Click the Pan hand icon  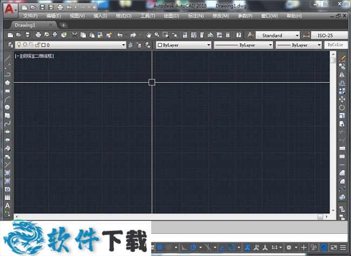tap(148, 35)
